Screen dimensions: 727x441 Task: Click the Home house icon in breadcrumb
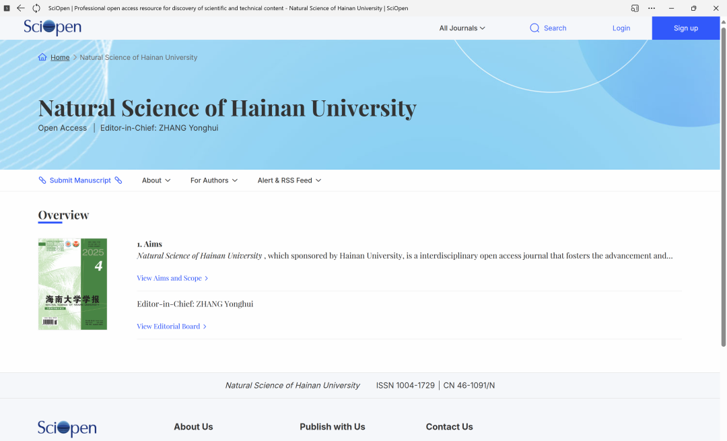(x=42, y=57)
